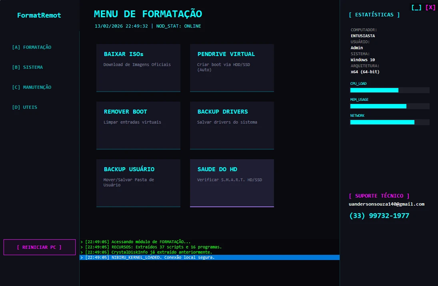Close the app via [X] button
Viewport: 438px width, 286px height.
(x=430, y=7)
